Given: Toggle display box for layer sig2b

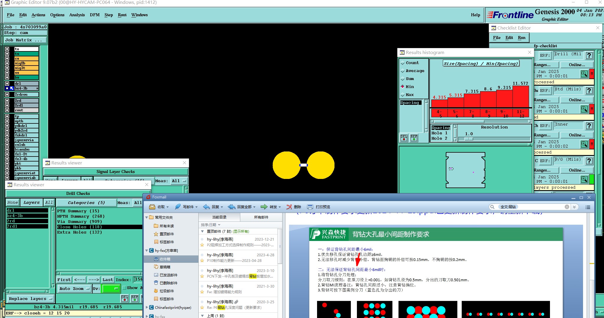Looking at the screenshot, I should tap(7, 63).
